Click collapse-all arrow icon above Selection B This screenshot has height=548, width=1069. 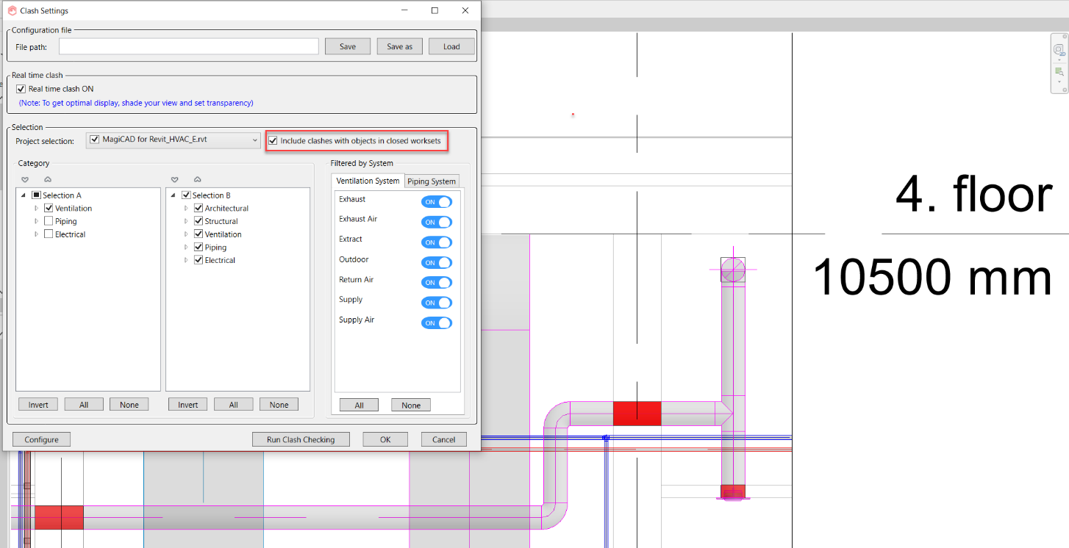[198, 179]
